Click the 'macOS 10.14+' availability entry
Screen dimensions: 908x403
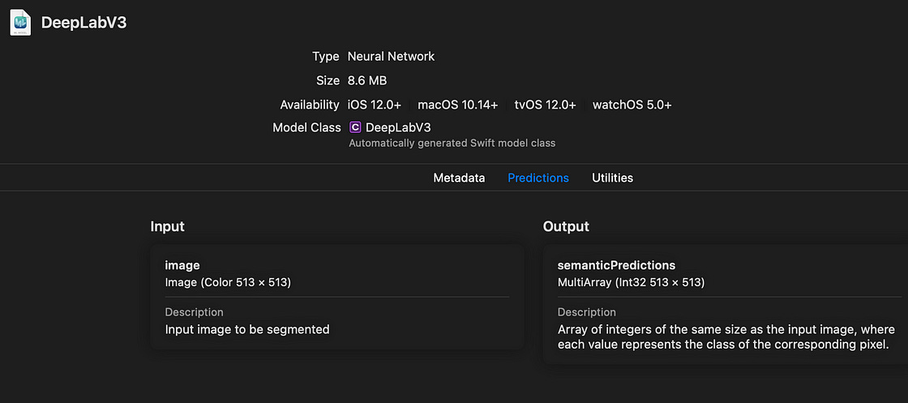457,105
